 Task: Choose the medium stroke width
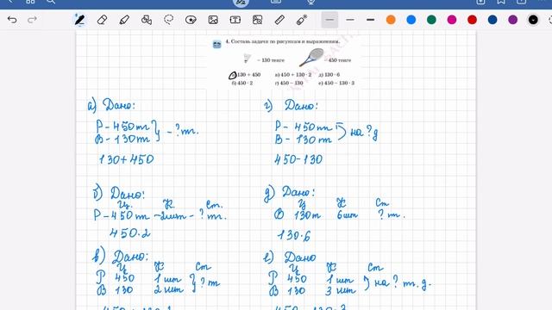click(350, 20)
